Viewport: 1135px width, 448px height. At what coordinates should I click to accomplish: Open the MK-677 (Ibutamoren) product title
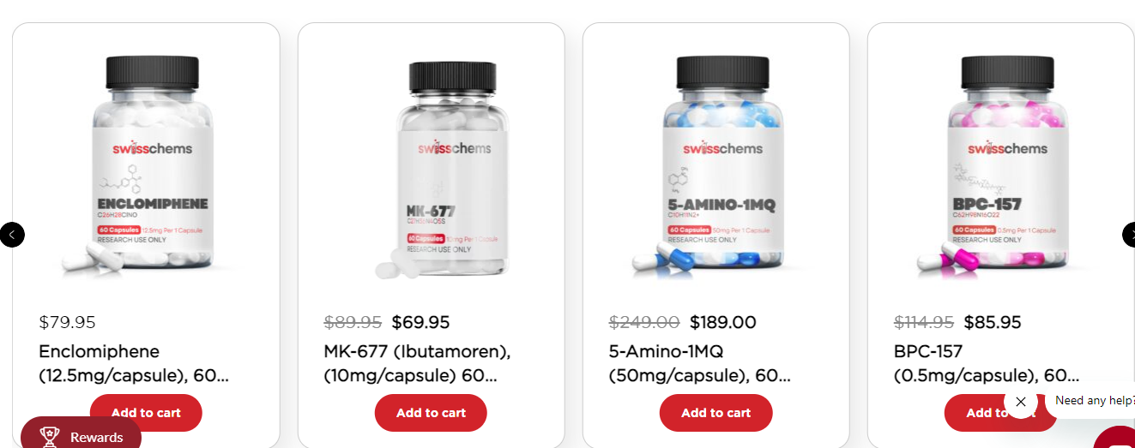point(417,363)
